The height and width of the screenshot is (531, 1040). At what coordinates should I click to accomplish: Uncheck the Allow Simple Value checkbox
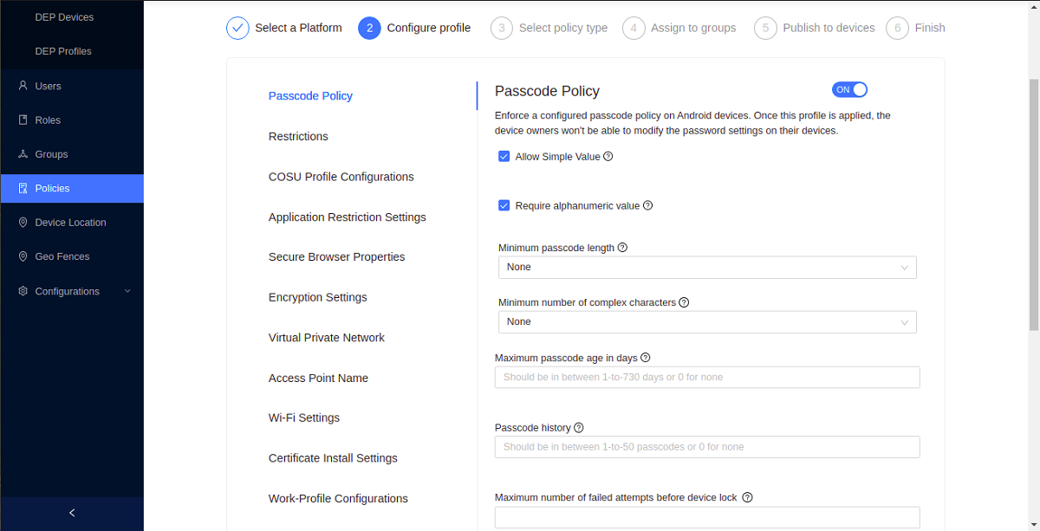point(504,157)
